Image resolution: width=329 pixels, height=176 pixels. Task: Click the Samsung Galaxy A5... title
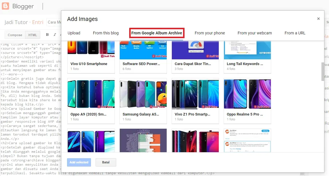(x=141, y=114)
